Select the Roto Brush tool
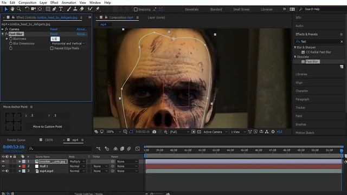Screen dimensions: 347x195 tap(90, 9)
